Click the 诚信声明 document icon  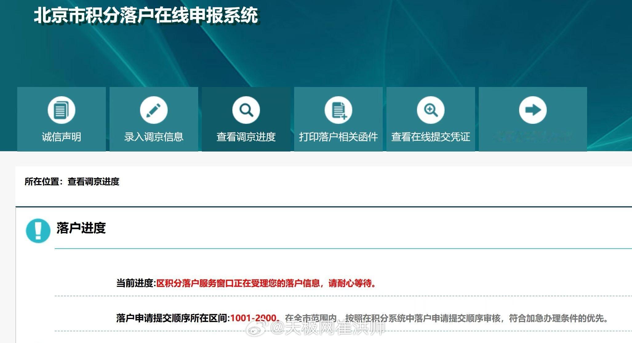[x=61, y=110]
